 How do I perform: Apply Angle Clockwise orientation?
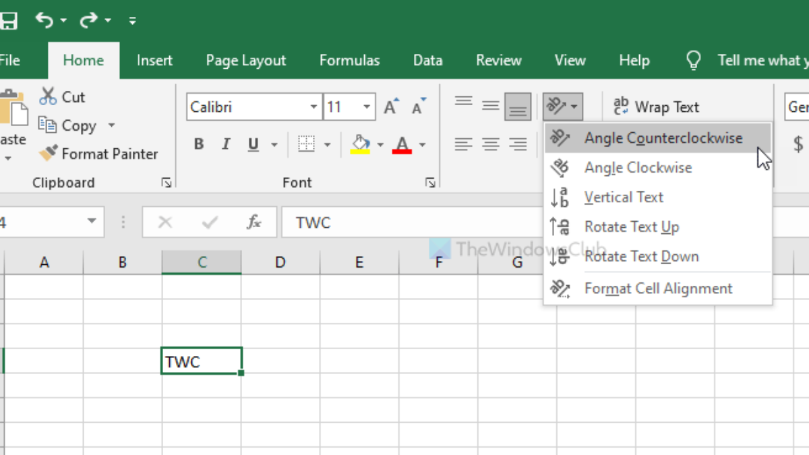pyautogui.click(x=636, y=167)
